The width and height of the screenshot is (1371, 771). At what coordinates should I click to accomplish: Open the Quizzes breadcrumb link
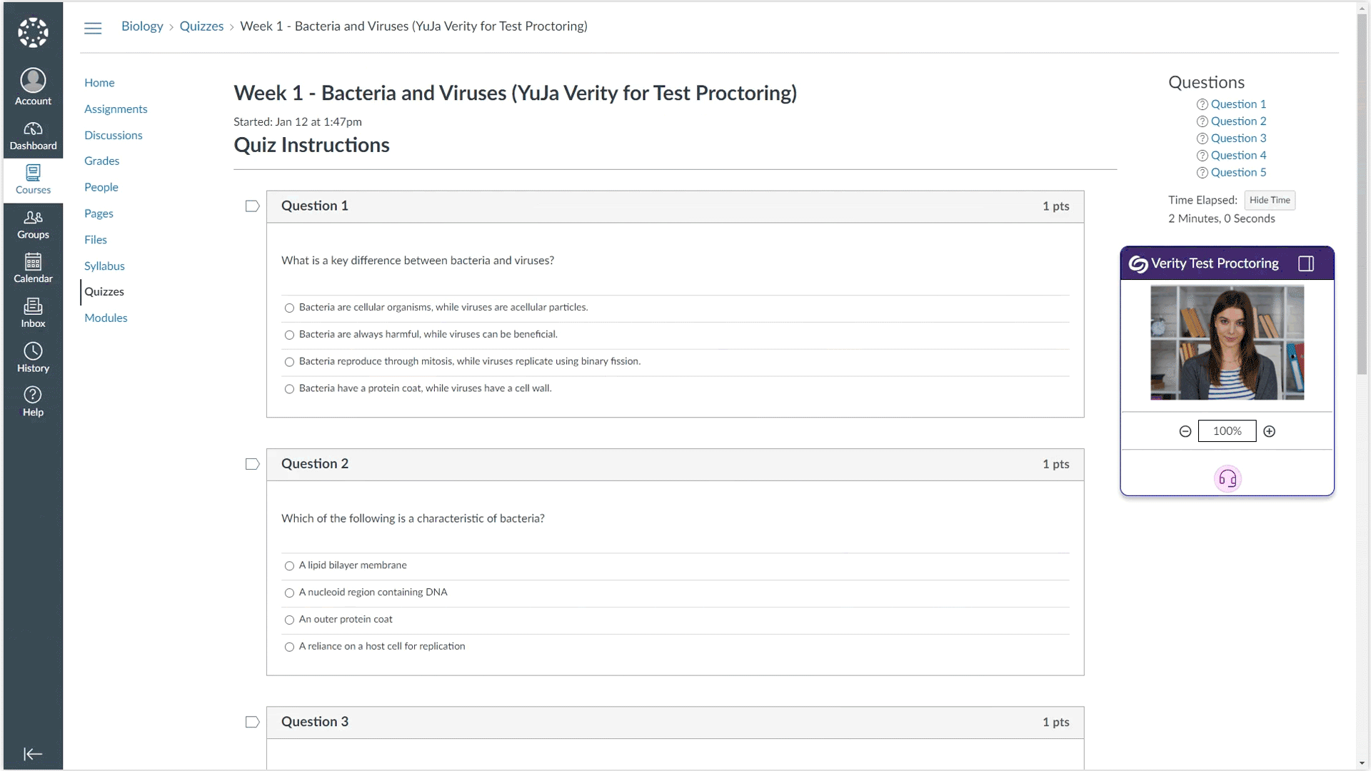[201, 26]
